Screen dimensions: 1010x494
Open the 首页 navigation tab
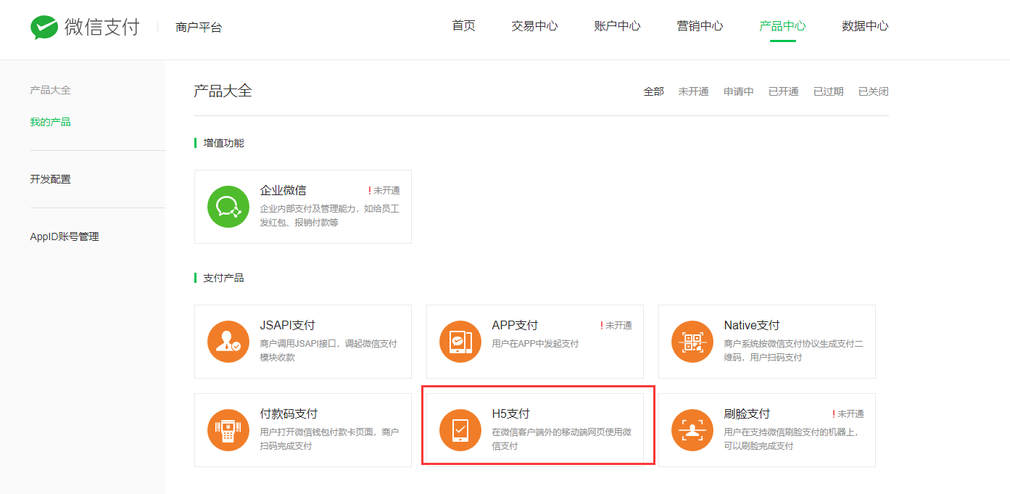pyautogui.click(x=463, y=26)
